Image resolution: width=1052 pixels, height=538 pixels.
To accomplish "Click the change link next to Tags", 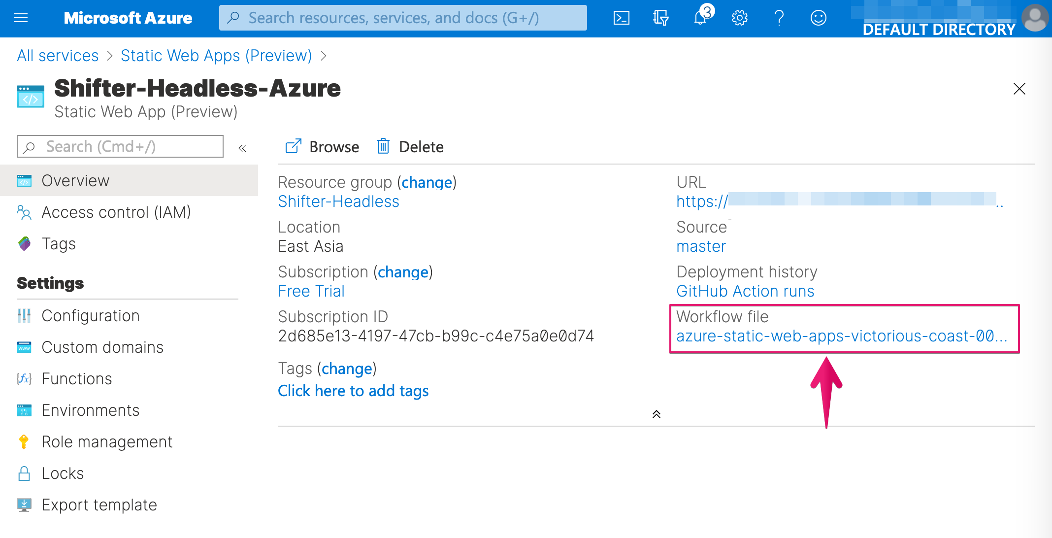I will pos(347,369).
